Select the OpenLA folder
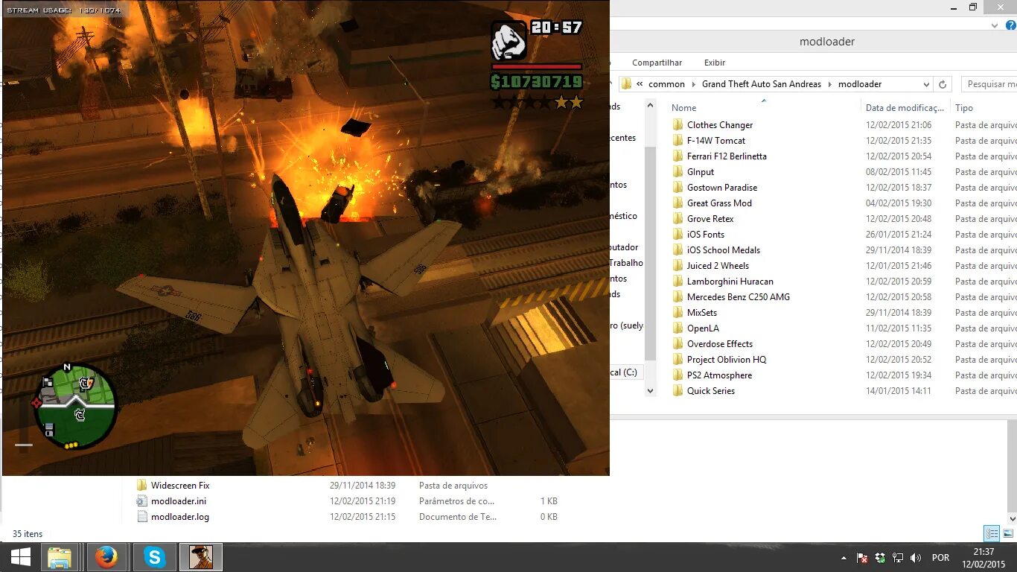 [703, 328]
